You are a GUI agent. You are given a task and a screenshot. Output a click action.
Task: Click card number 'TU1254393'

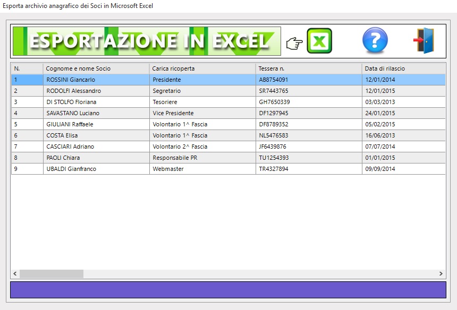274,158
